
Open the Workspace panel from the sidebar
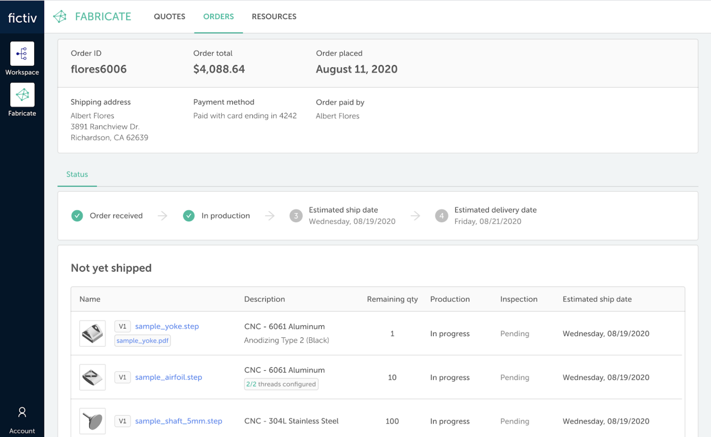coord(22,54)
